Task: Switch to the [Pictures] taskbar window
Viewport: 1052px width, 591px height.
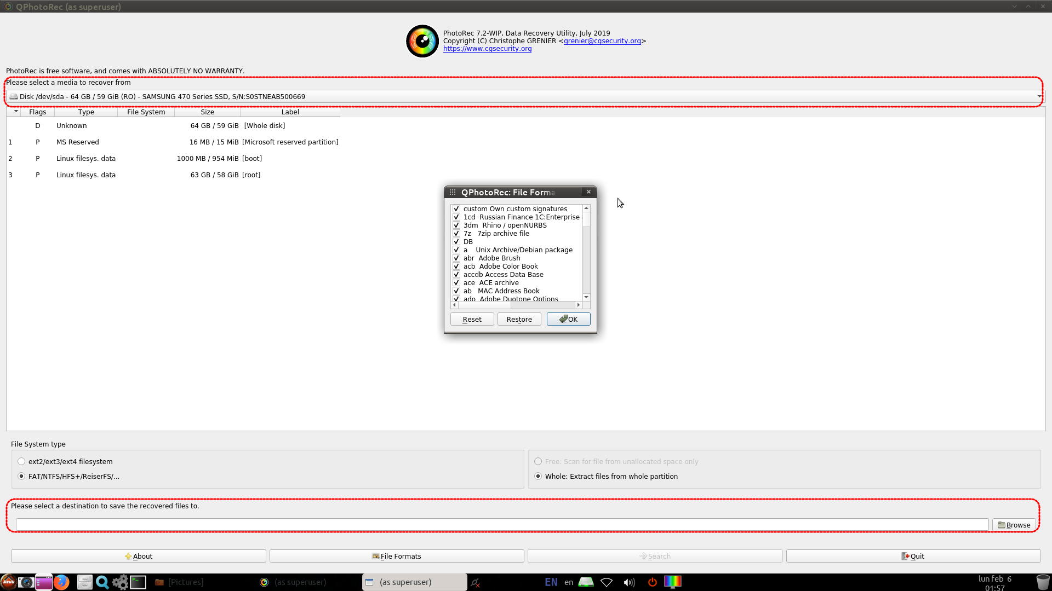Action: tap(180, 582)
